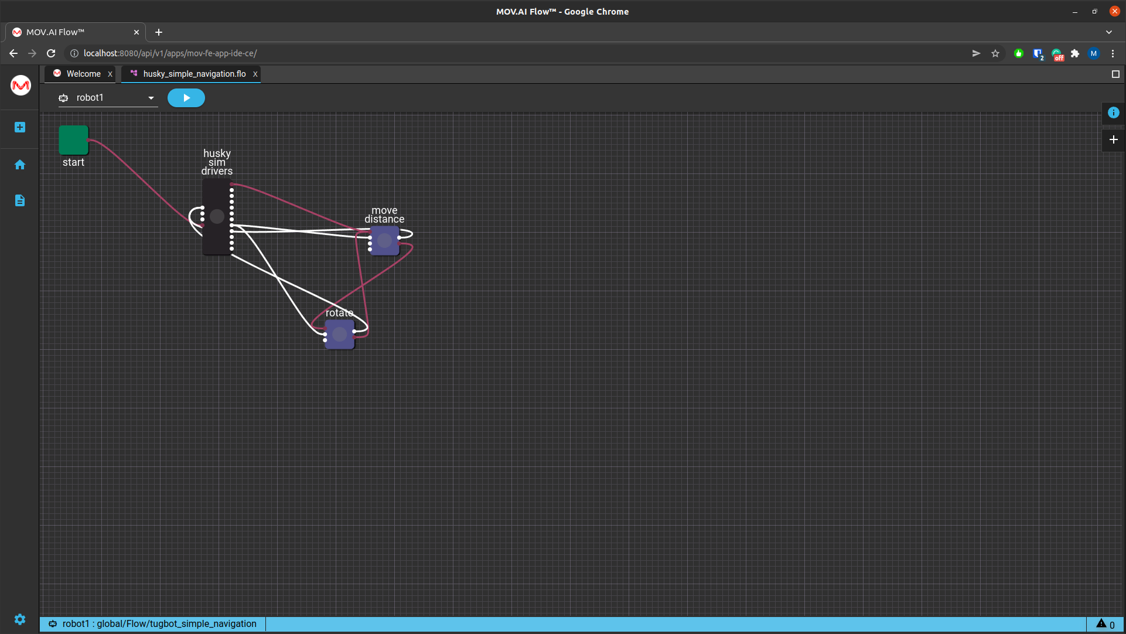Open the info panel icon
Screen dimensions: 1126x634
tap(1113, 113)
